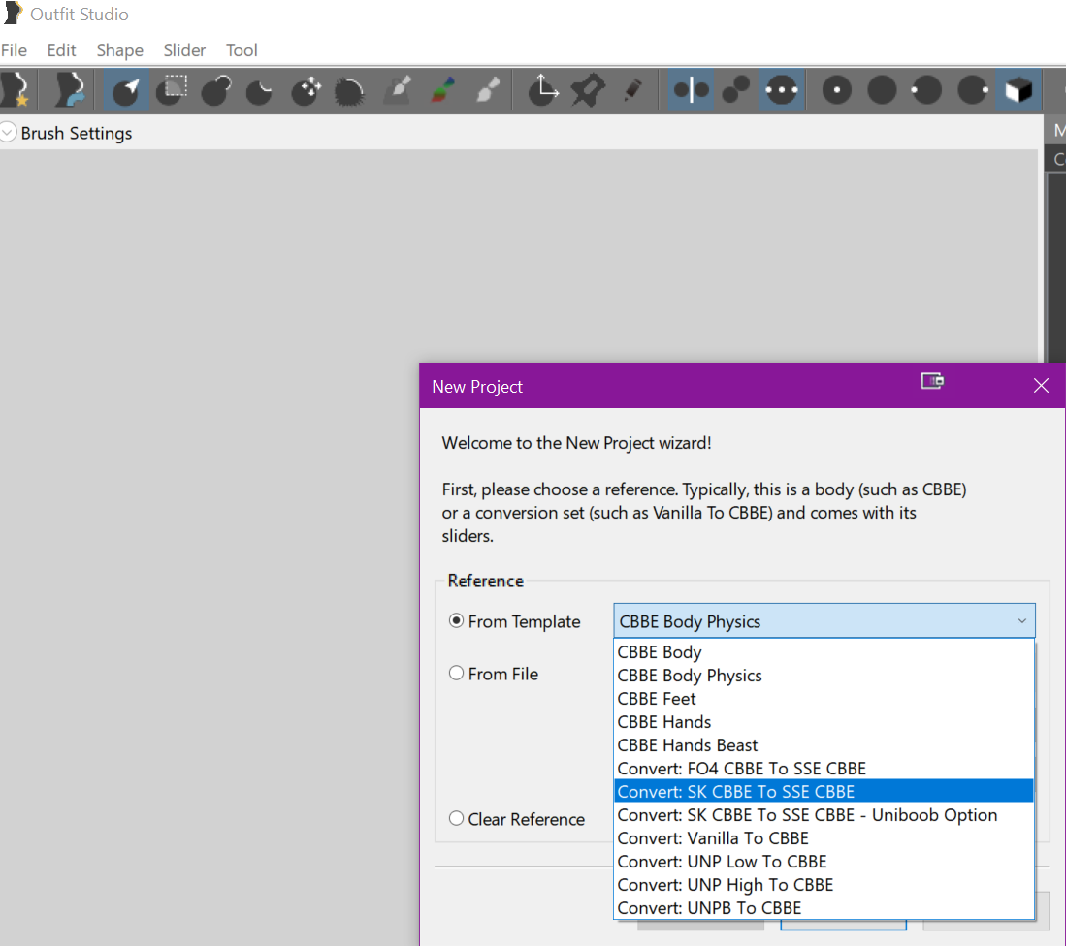Choose the Color paint brush
Screen dimensions: 1066x946
click(x=443, y=89)
